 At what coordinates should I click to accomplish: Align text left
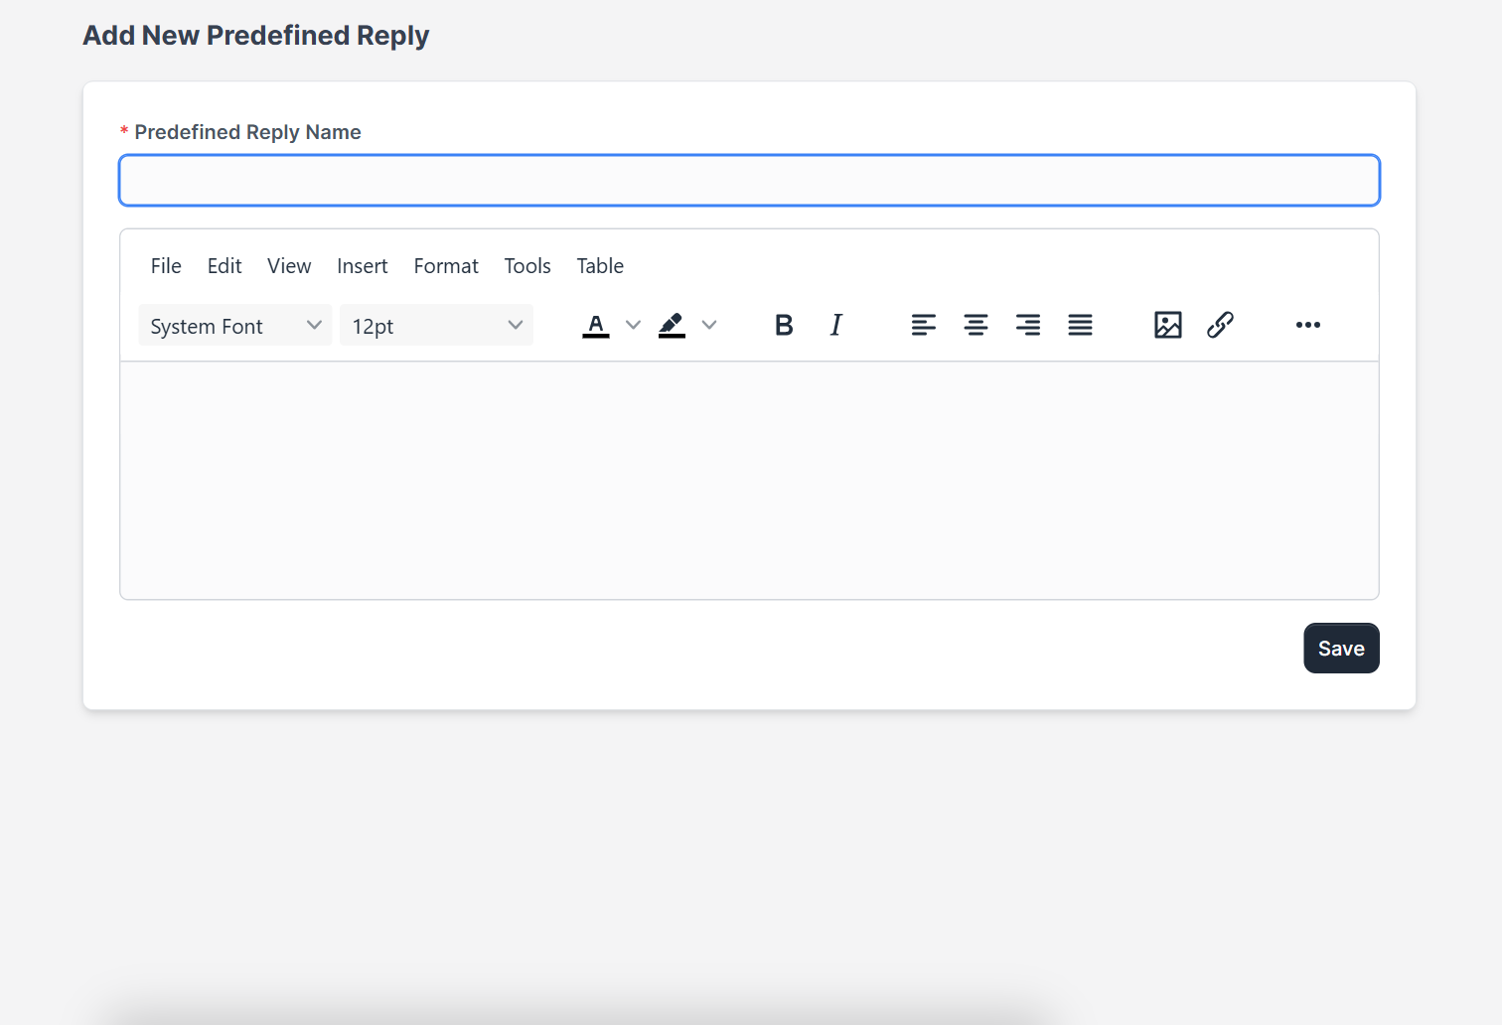pyautogui.click(x=924, y=325)
